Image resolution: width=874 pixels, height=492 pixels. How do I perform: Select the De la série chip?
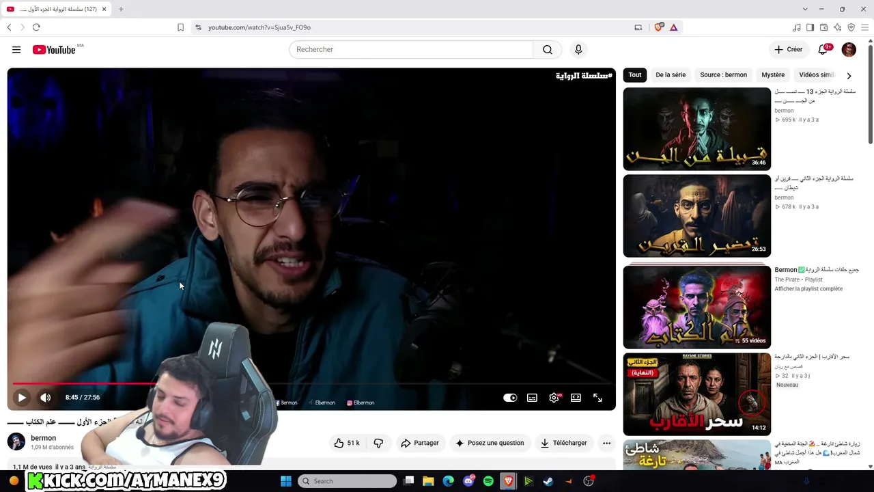tap(671, 75)
